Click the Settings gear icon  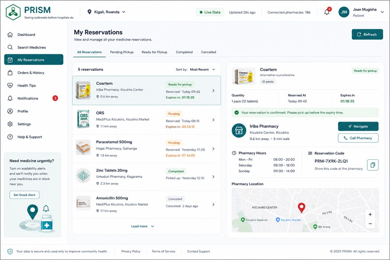coord(10,124)
